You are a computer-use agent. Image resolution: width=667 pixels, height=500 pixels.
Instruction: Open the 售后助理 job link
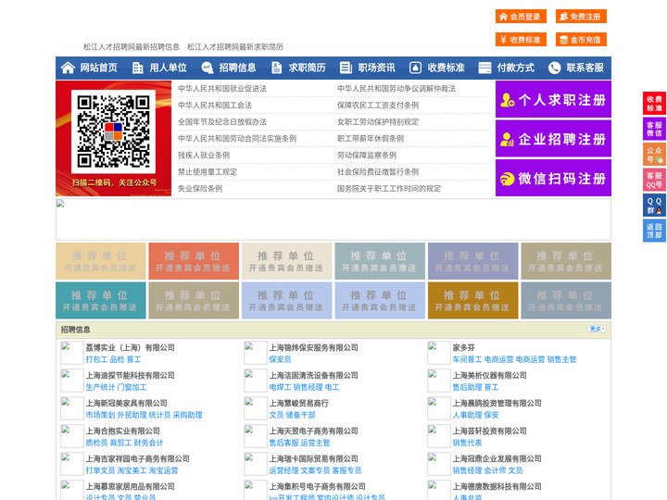[x=467, y=387]
